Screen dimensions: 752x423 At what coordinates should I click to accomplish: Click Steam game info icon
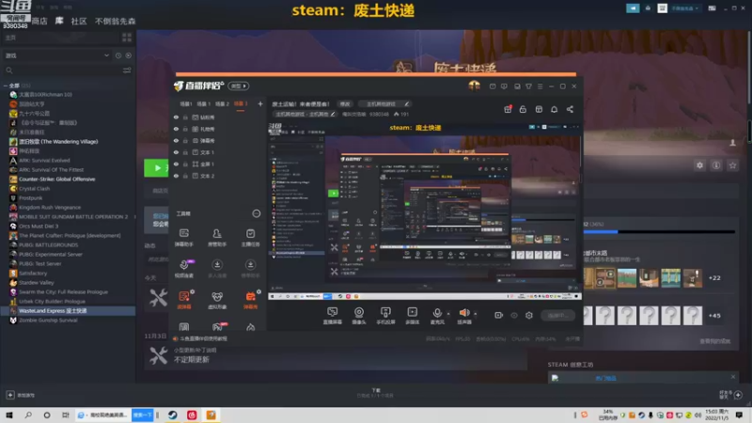click(716, 165)
